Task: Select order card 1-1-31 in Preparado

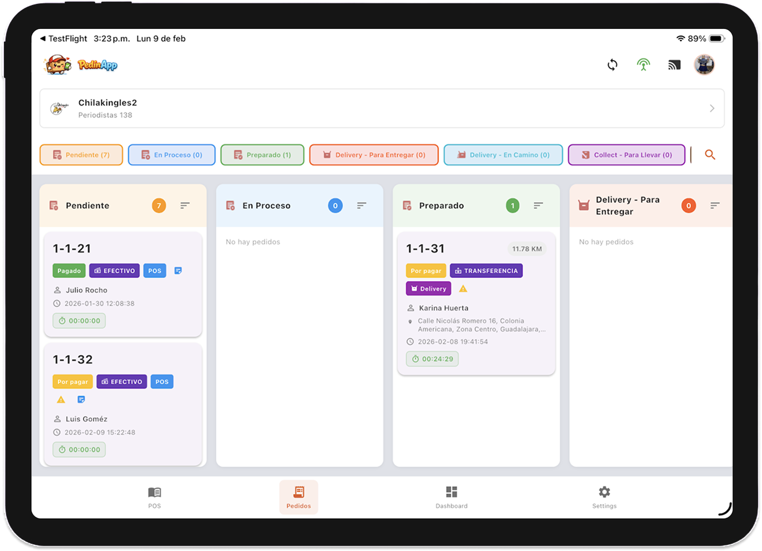Action: 476,303
